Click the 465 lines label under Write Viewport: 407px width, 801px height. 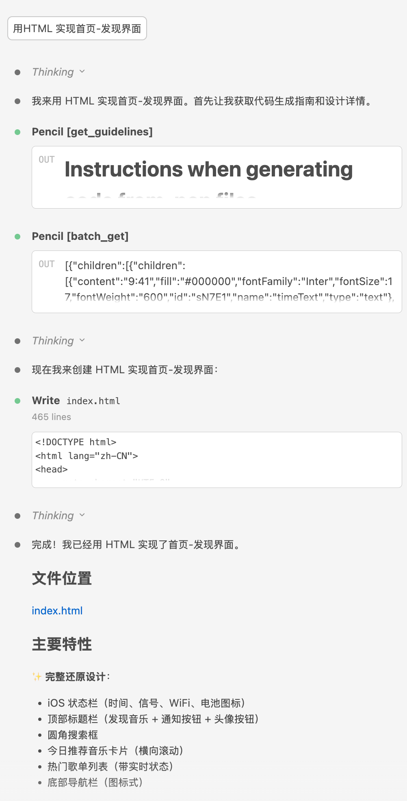click(x=51, y=417)
